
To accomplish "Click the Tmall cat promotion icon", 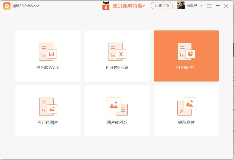I will pos(106,6).
